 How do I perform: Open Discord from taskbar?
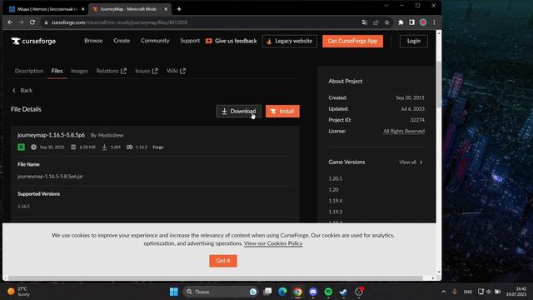313,292
